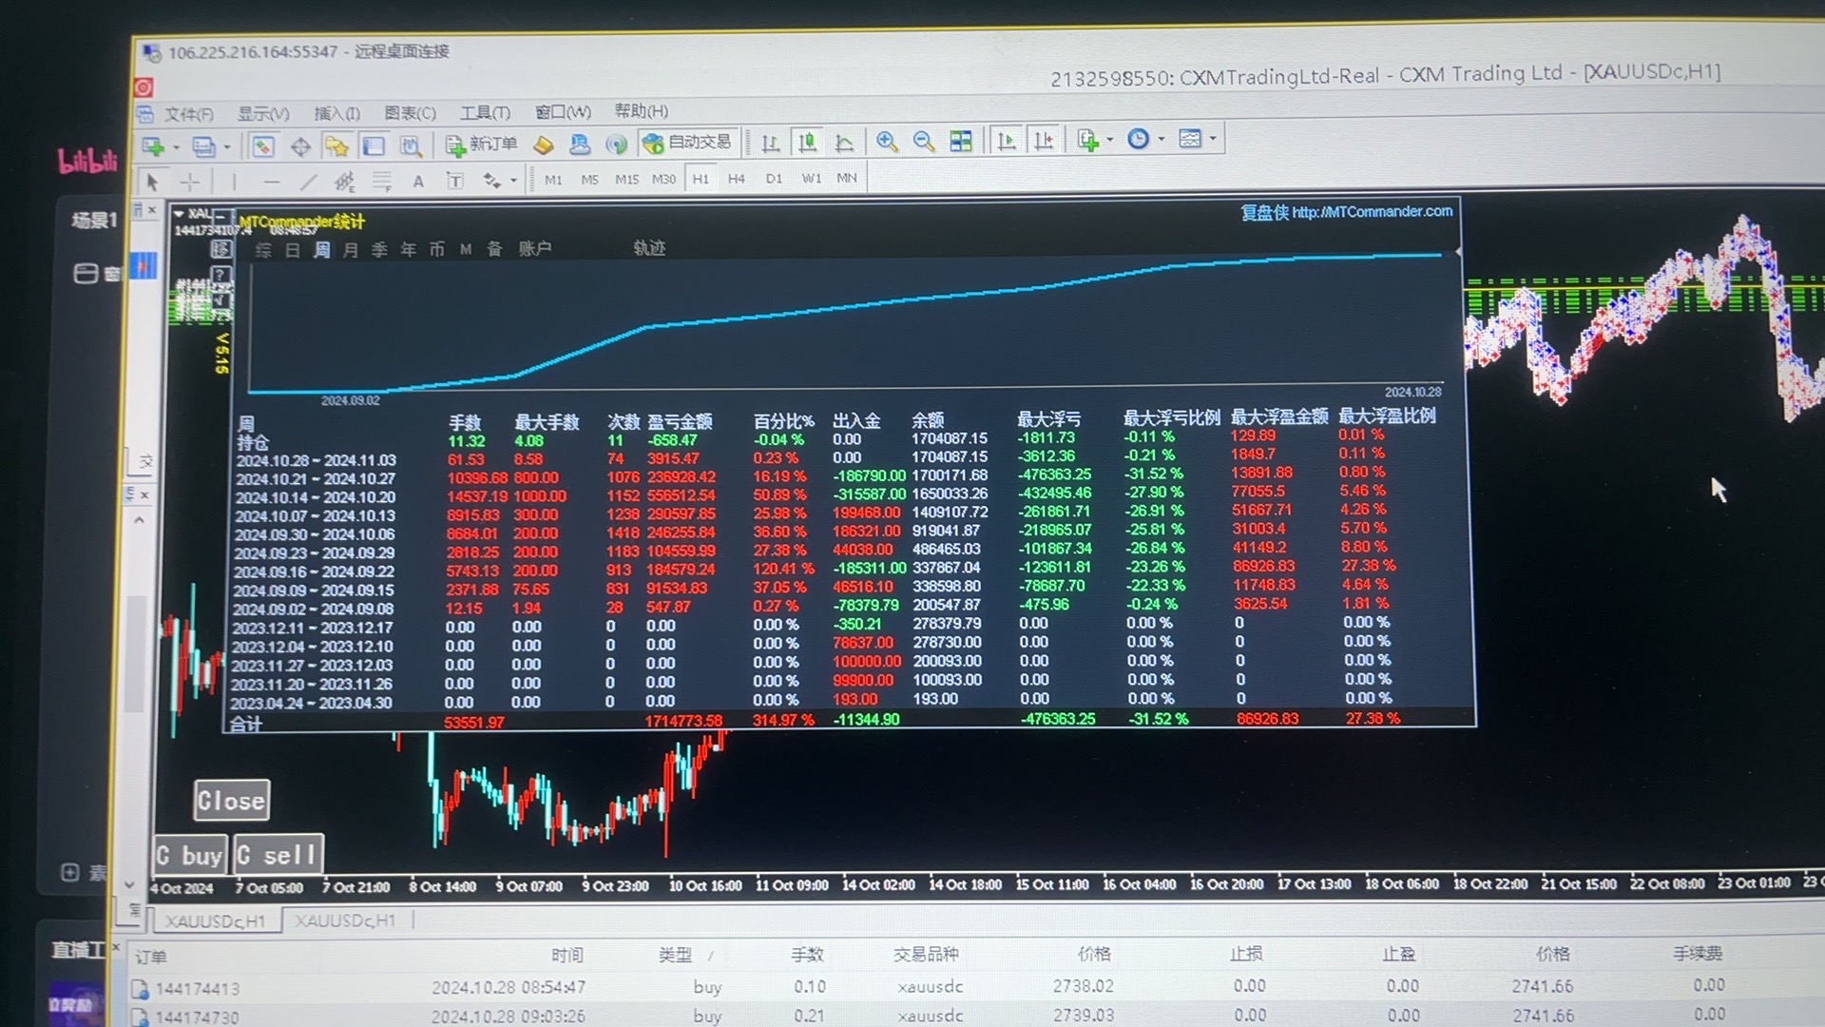Zoom in on the chart

pos(887,141)
